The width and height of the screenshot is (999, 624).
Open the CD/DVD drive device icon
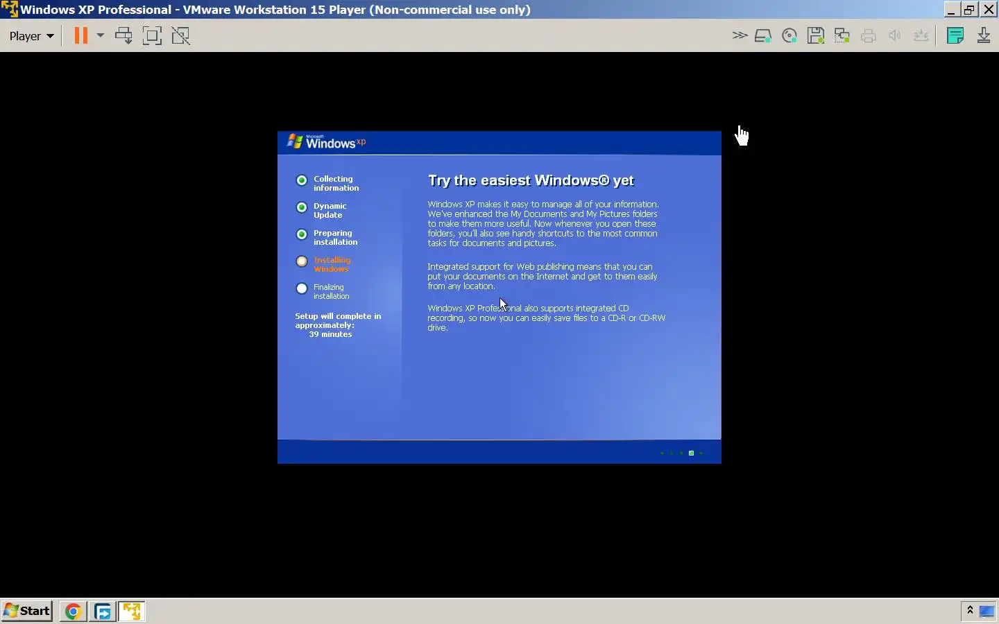click(x=789, y=35)
